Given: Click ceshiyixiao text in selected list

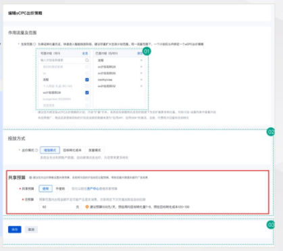Looking at the screenshot, I should (x=105, y=80).
